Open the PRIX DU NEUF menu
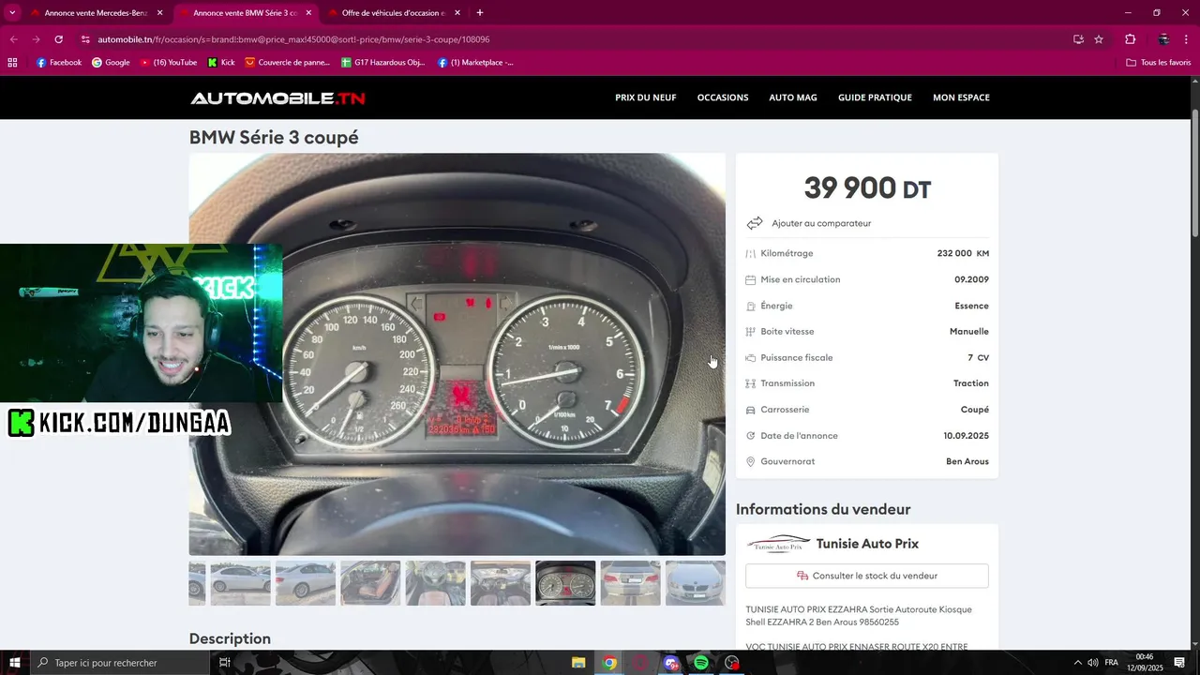Viewport: 1200px width, 675px height. point(645,97)
